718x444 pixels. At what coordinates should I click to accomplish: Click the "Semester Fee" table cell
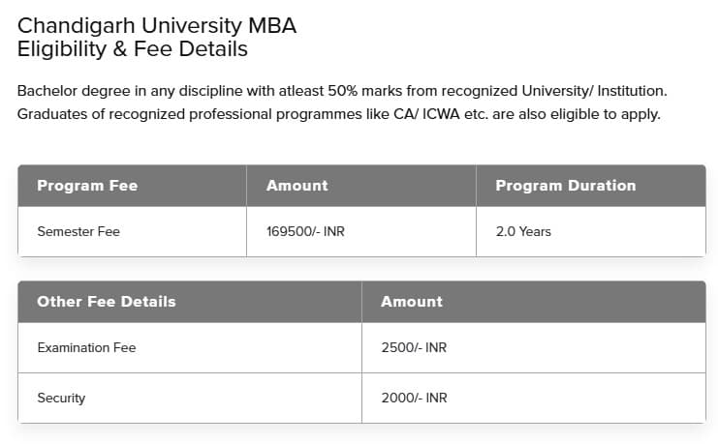coord(78,232)
